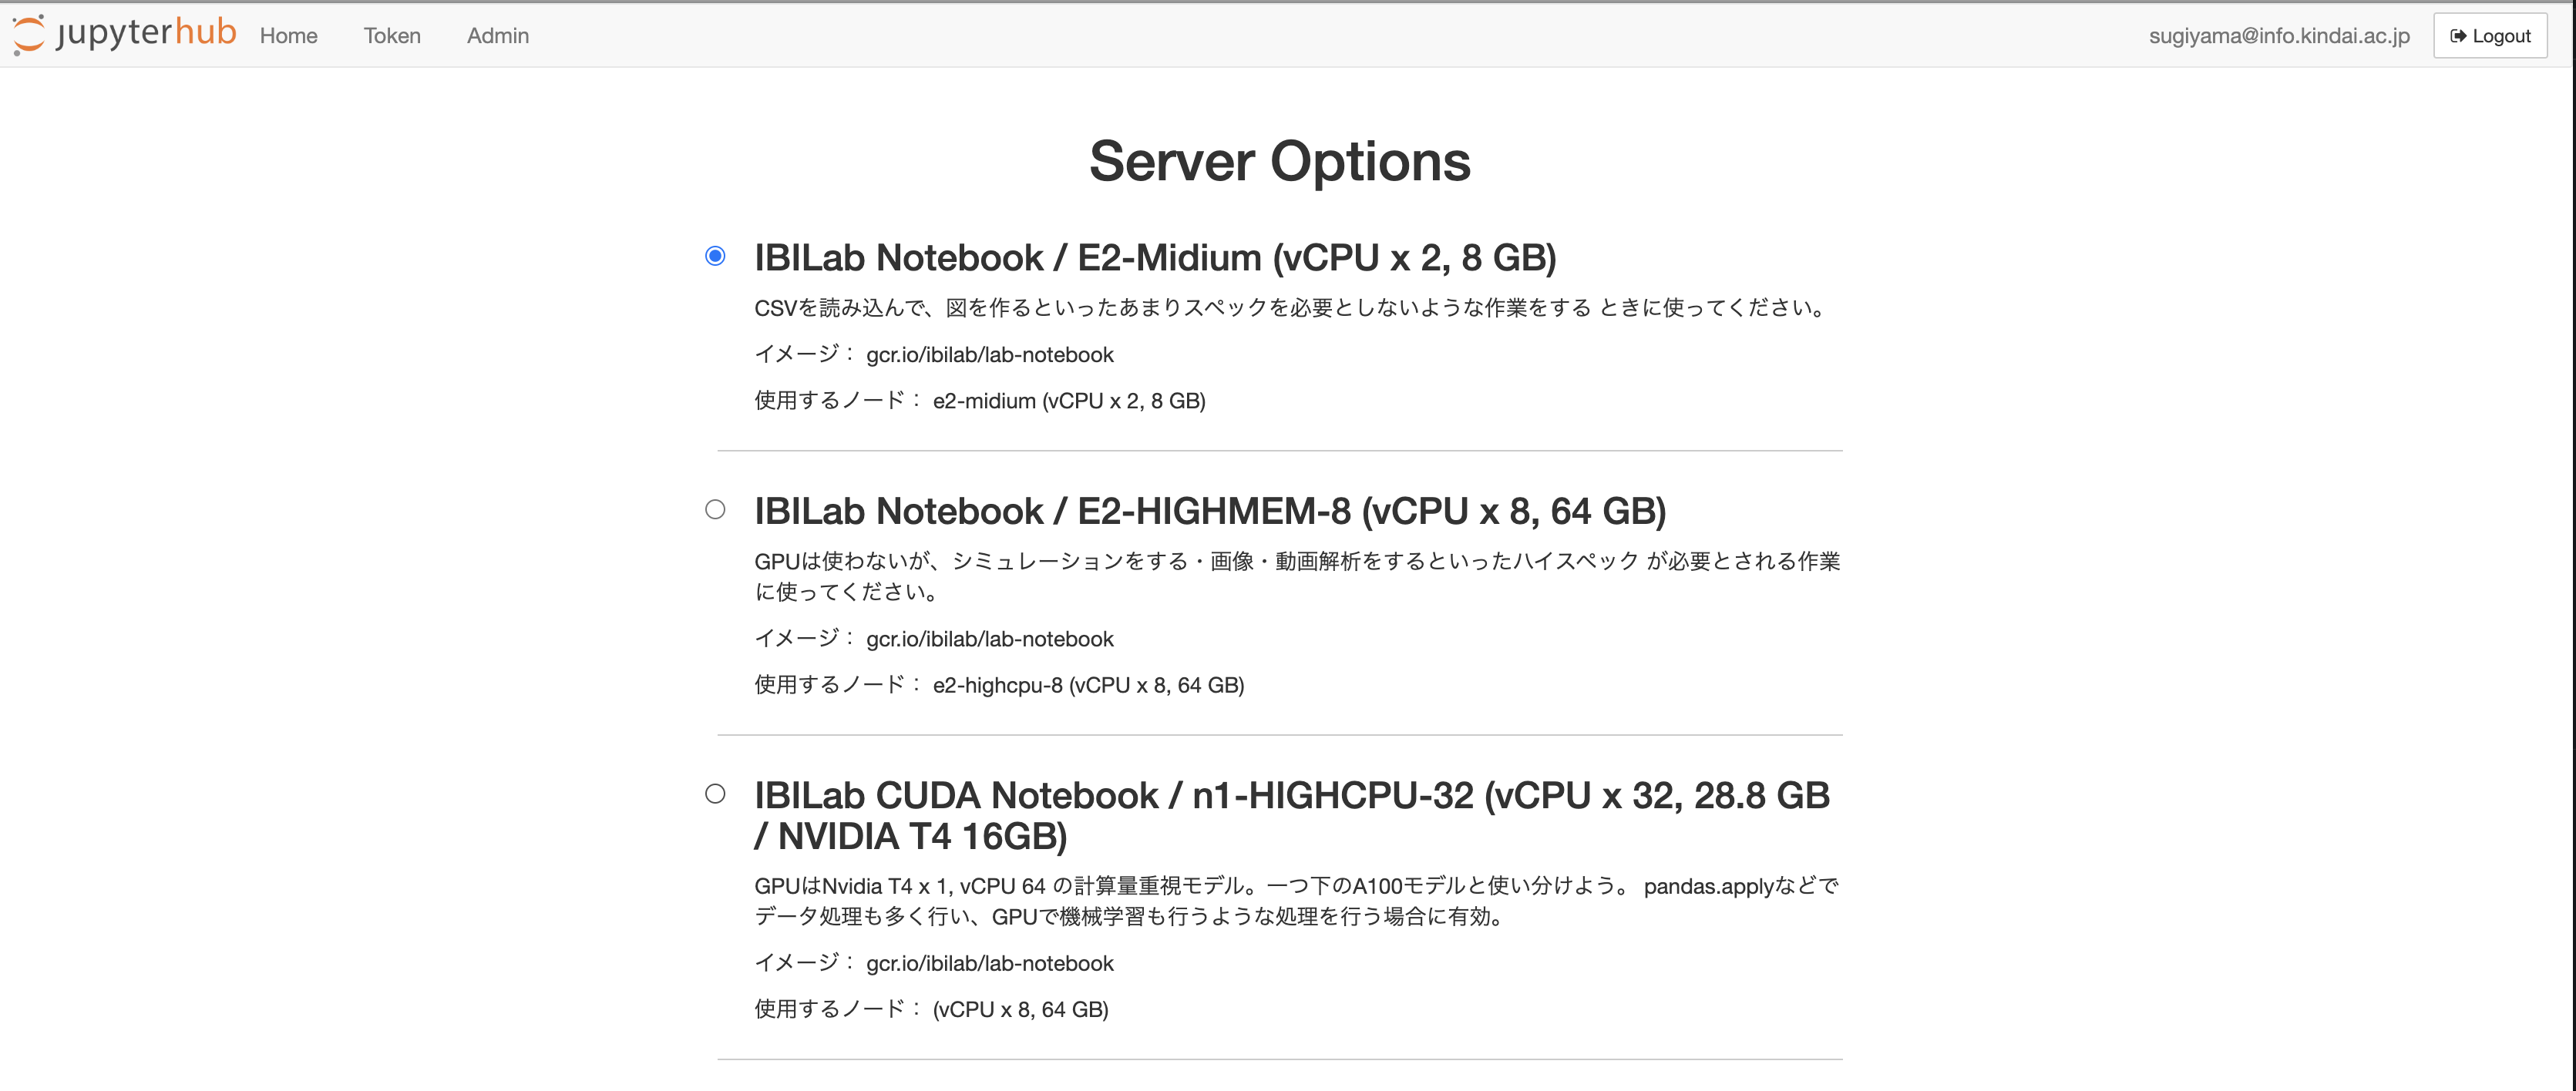Click the e2-midium node info line
Screen dimensions: 2576x1091
pyautogui.click(x=979, y=401)
